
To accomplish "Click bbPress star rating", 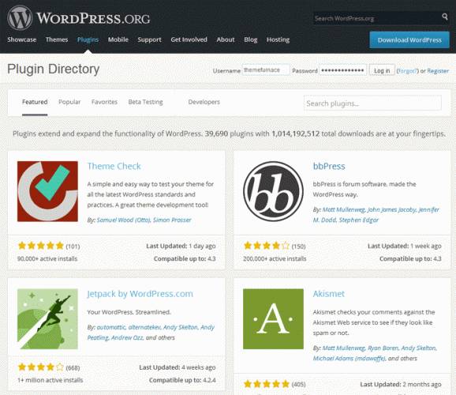I will [x=267, y=246].
